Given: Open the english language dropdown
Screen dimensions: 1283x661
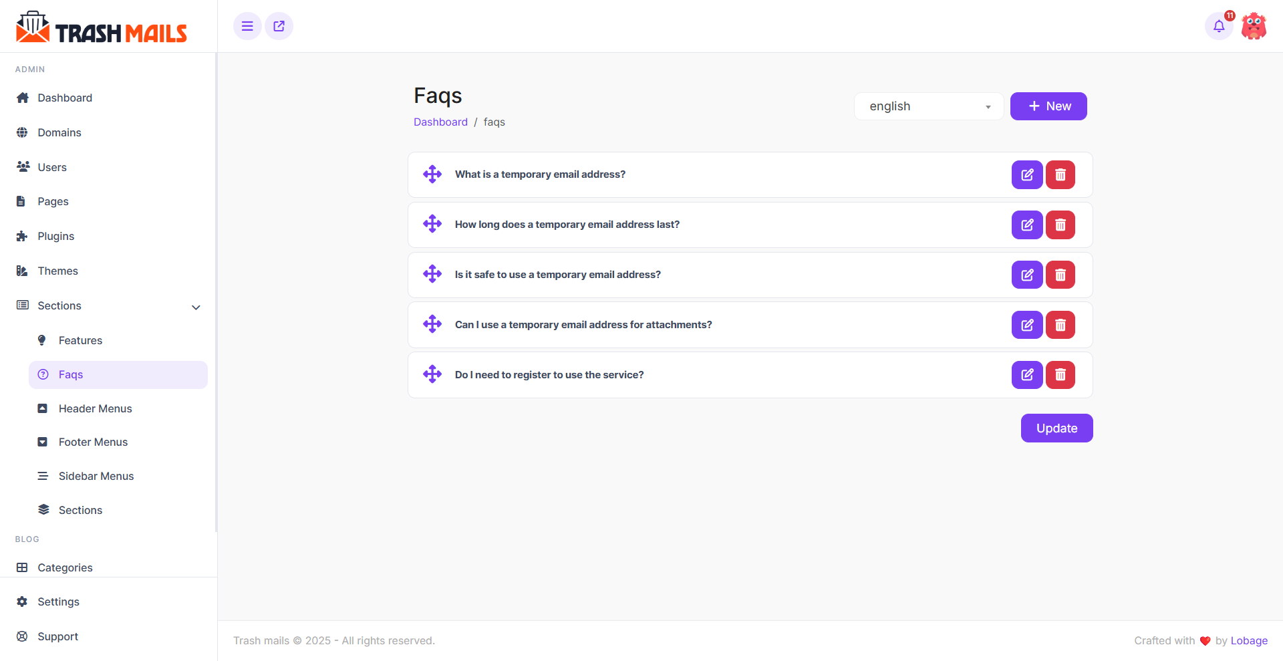Looking at the screenshot, I should [x=928, y=106].
